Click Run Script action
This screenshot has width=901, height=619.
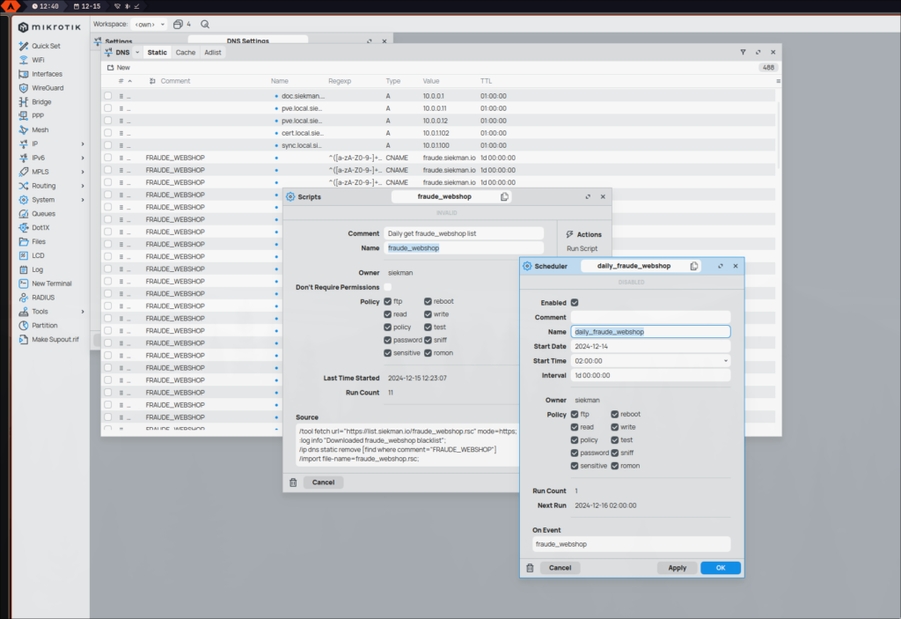pyautogui.click(x=582, y=248)
